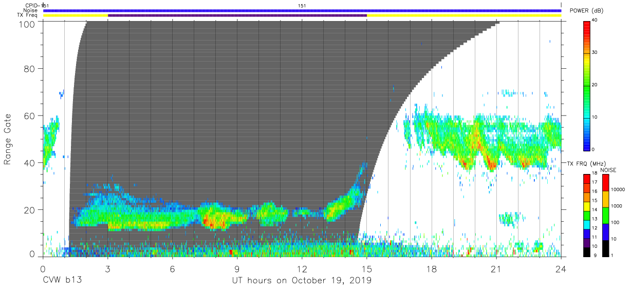Click the 1000 label on the NOISE scale
The width and height of the screenshot is (631, 291).
(617, 206)
